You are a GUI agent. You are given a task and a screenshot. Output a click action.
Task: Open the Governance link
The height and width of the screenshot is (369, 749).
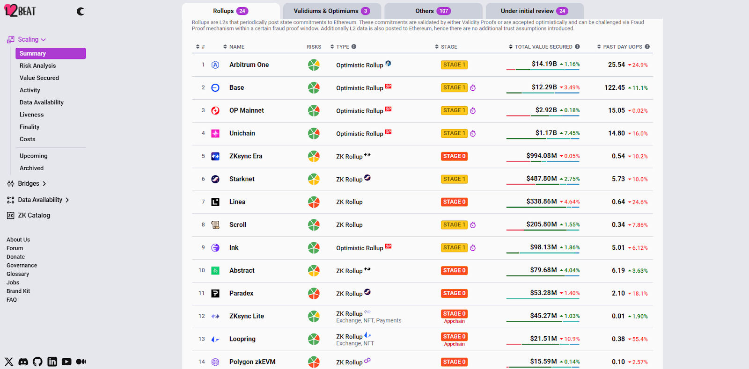22,266
